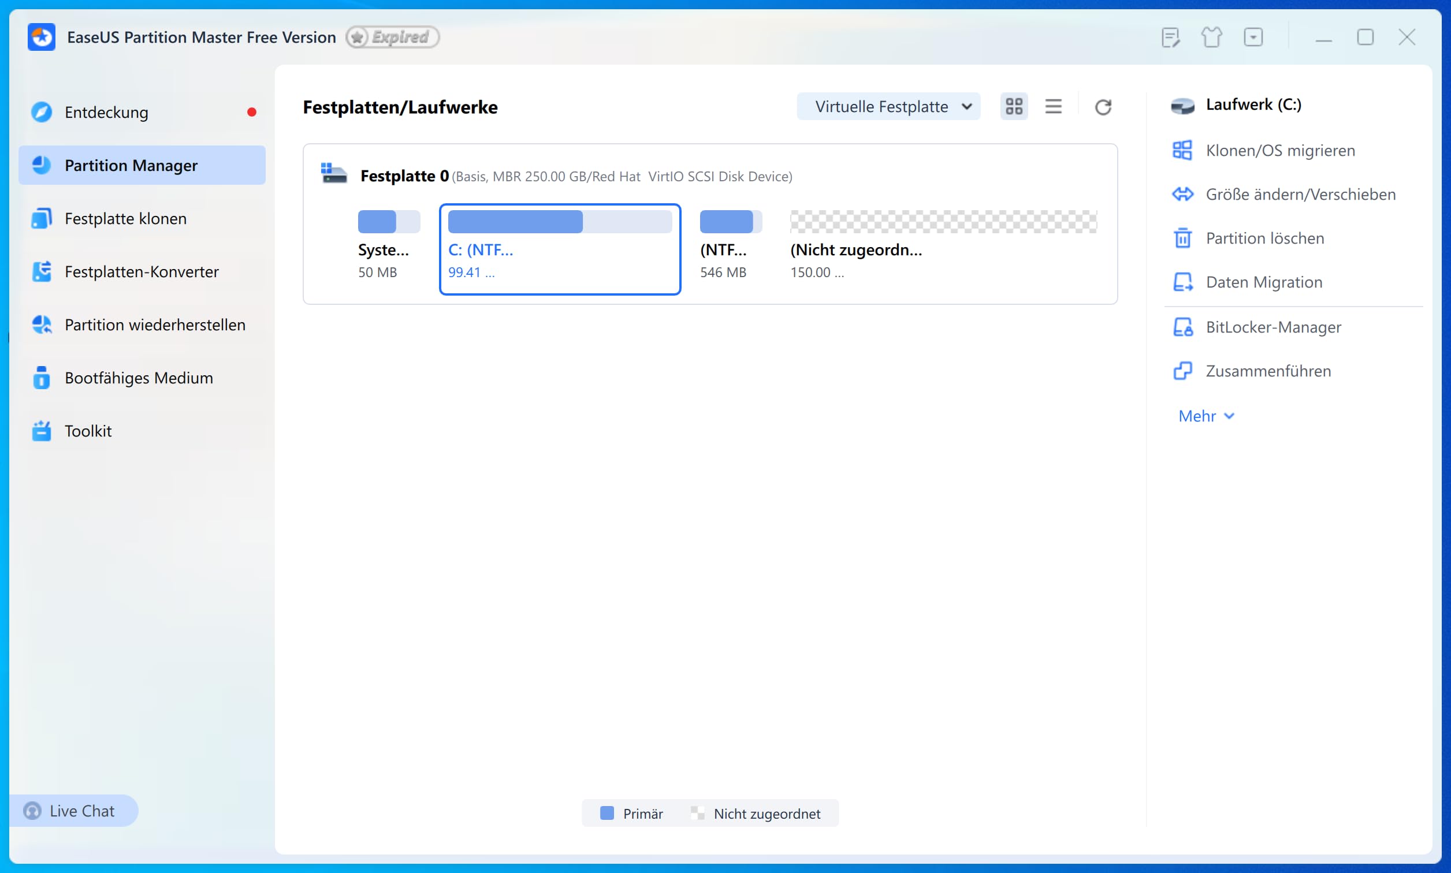
Task: Open the title bar dropdown menu icon
Action: [x=1253, y=37]
